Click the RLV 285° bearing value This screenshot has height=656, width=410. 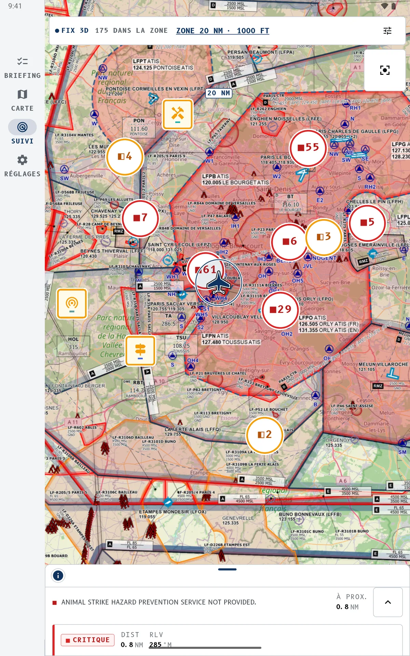coord(160,640)
